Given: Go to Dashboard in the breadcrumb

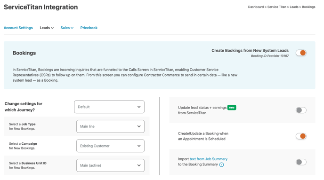Looking at the screenshot, I should [x=256, y=7].
